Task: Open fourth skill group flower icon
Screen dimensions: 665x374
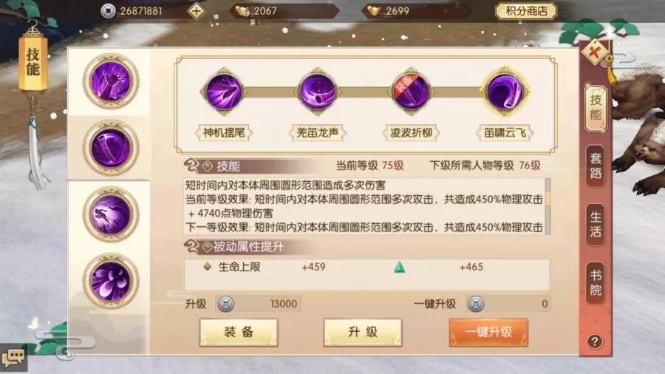Action: [x=111, y=281]
